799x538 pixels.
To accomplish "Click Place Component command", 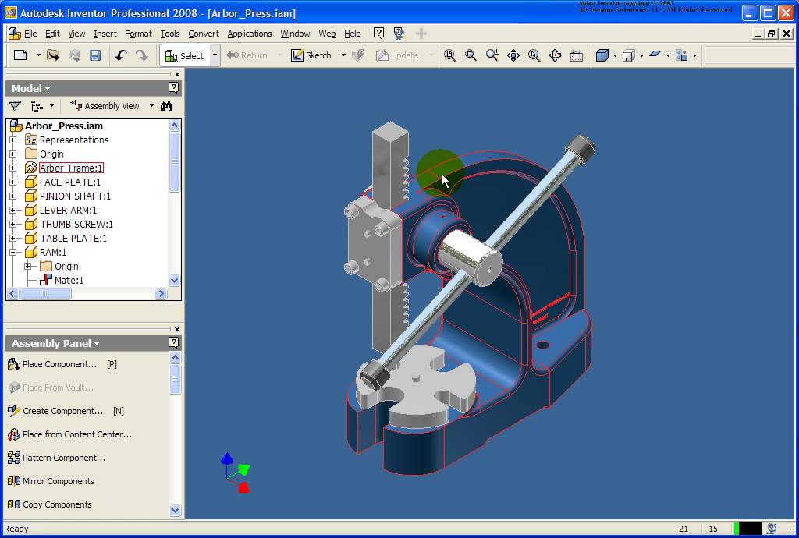I will pos(59,364).
